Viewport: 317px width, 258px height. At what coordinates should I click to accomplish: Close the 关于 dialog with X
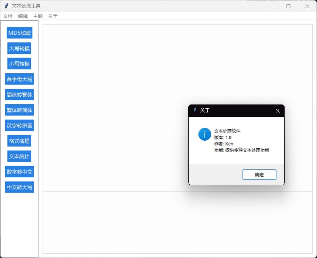[x=278, y=111]
